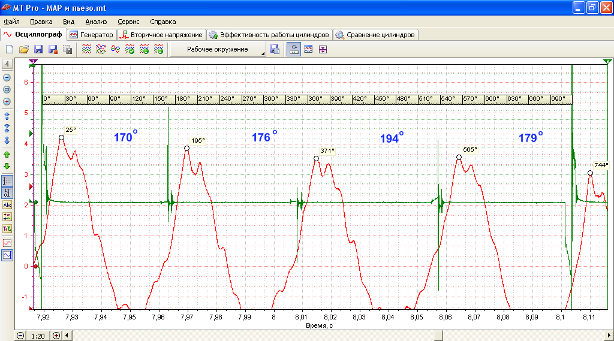Click the blue stretch vertically arrows icon

coord(7,116)
